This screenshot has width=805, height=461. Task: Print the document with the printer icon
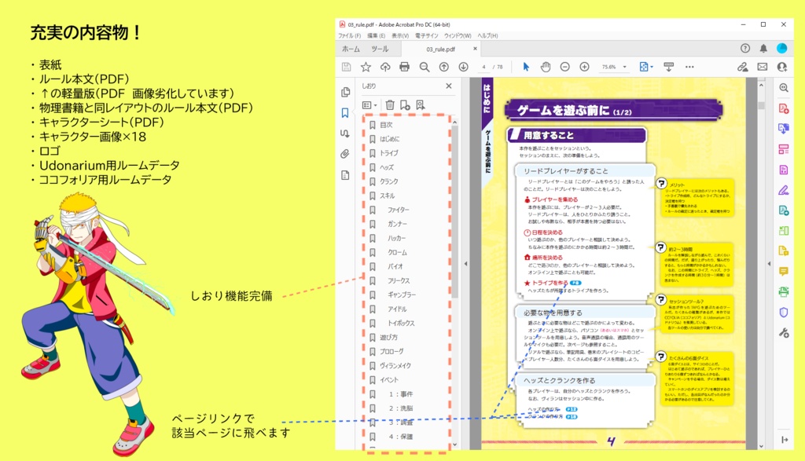coord(405,68)
